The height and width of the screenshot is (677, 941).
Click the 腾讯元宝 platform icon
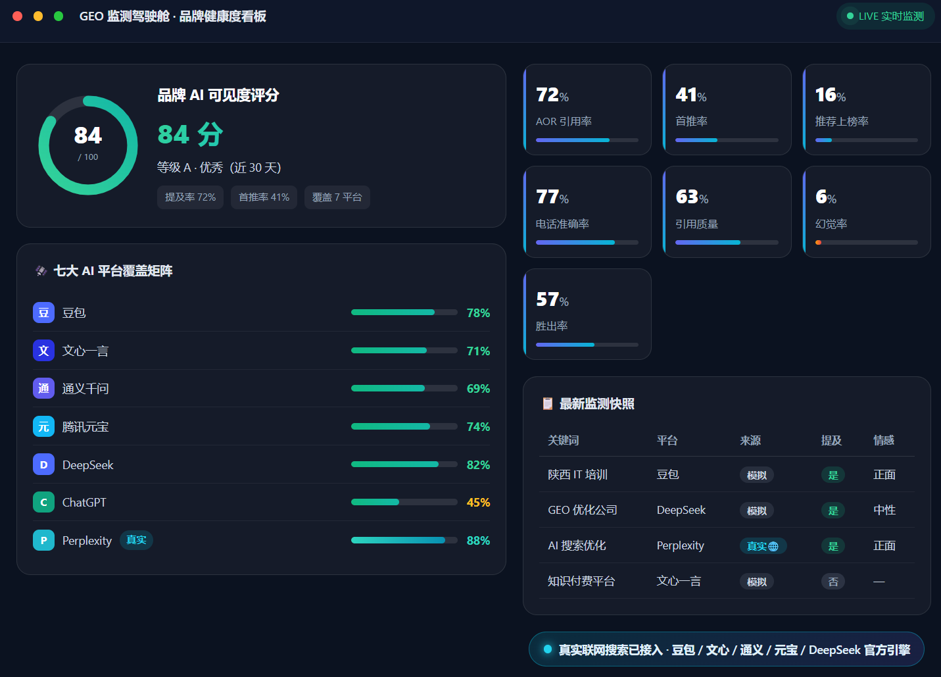click(x=43, y=426)
